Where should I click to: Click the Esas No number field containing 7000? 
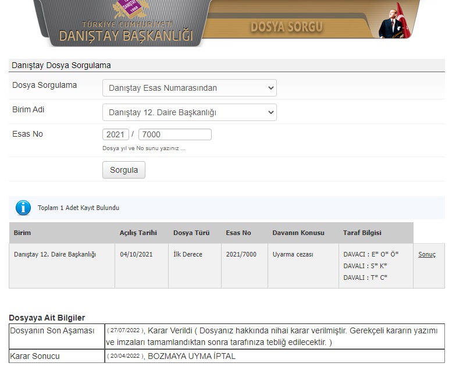pyautogui.click(x=174, y=134)
